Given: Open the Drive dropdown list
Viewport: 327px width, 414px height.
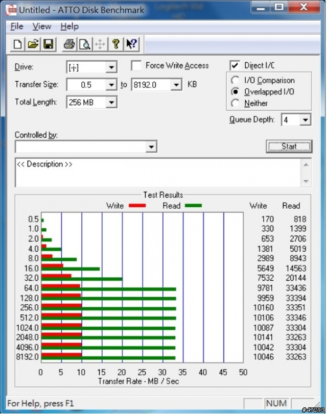Looking at the screenshot, I should pyautogui.click(x=111, y=67).
